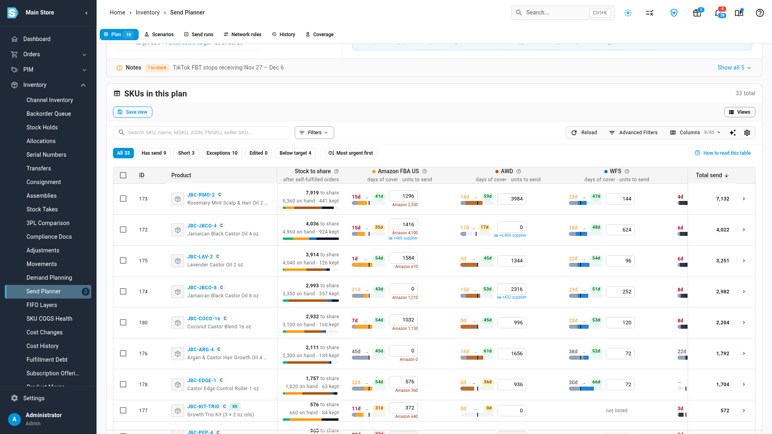Viewport: 772px width, 434px height.
Task: Switch to the Send runs tab
Action: pos(199,35)
